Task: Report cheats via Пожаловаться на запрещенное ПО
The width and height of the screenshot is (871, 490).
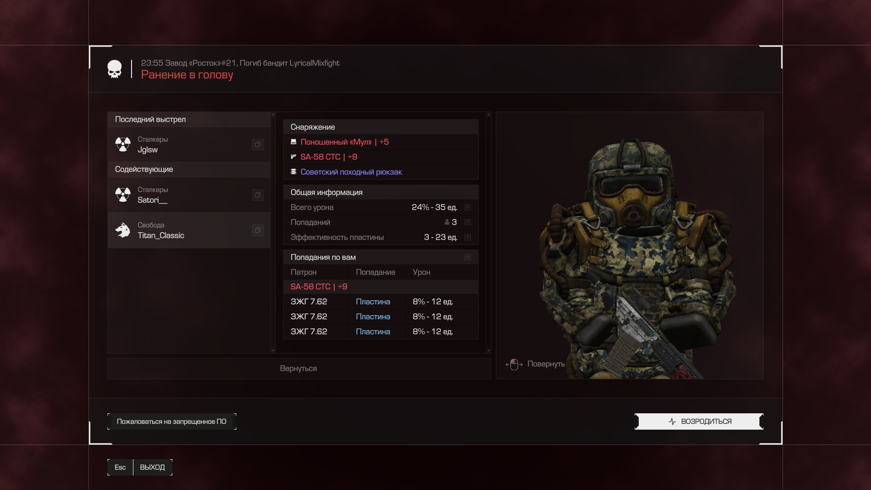Action: pyautogui.click(x=172, y=421)
